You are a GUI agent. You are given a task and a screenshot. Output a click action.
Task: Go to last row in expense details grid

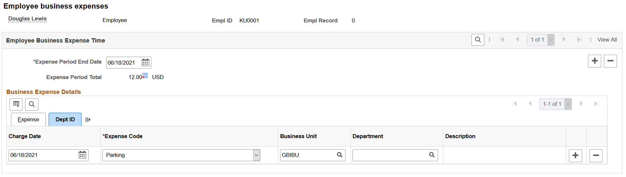596,104
